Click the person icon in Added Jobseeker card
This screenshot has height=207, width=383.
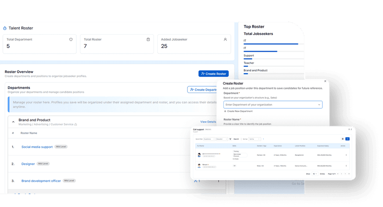click(225, 40)
